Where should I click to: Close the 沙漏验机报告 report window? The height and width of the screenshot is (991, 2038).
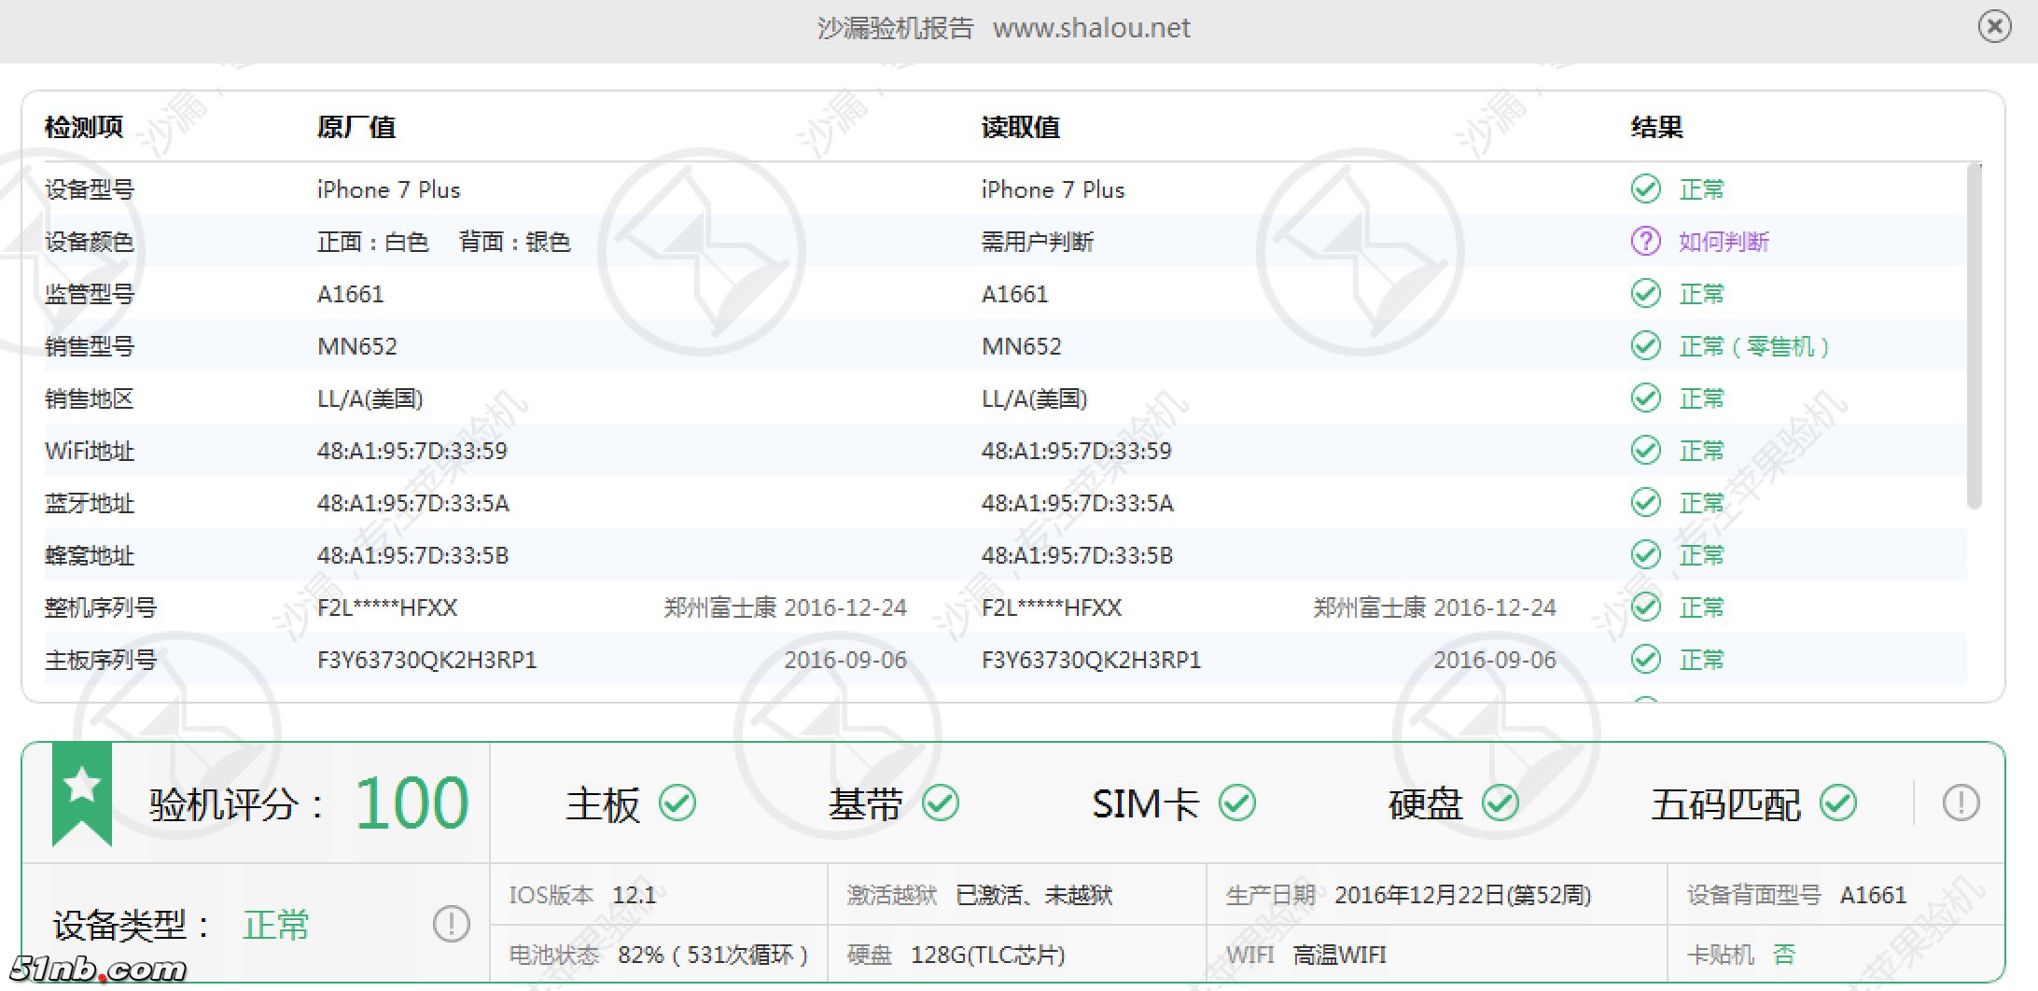click(1994, 27)
